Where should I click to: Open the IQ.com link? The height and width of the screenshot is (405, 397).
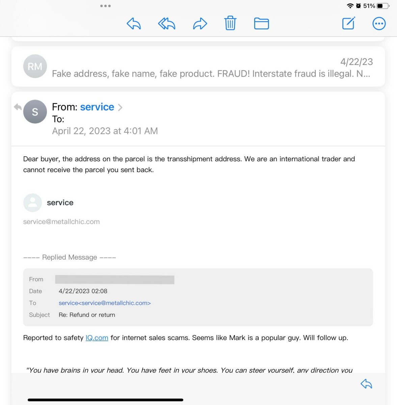tap(97, 338)
